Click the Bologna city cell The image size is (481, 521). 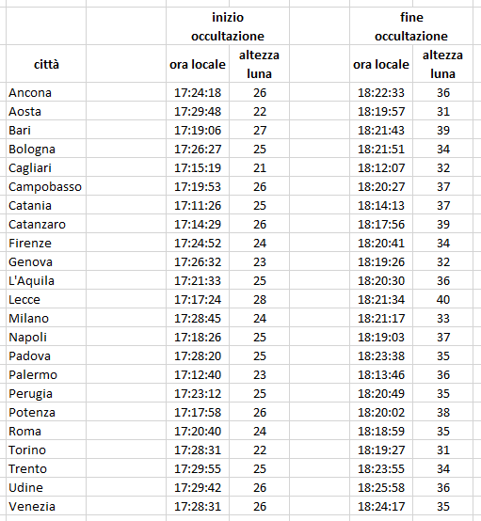pos(46,149)
